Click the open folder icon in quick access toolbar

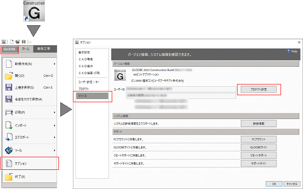(x=18, y=42)
